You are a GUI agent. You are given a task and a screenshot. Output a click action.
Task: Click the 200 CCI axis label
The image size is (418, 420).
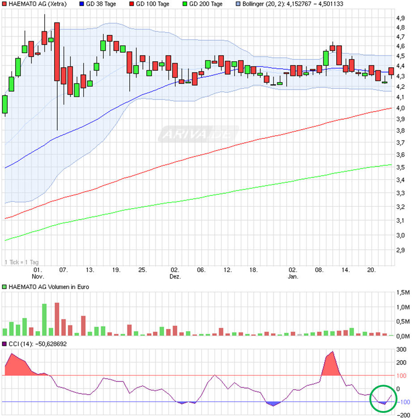[401, 362]
